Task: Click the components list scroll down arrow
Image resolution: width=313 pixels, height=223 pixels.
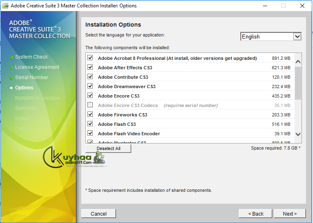Action: (298, 134)
